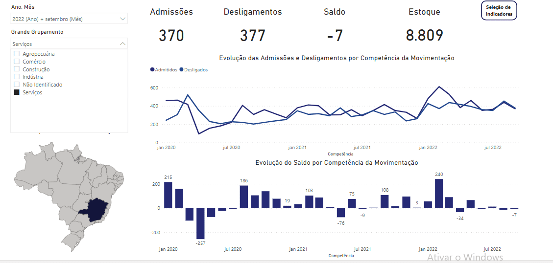553x263 pixels.
Task: Click the Saldo card value -7
Action: coord(335,36)
